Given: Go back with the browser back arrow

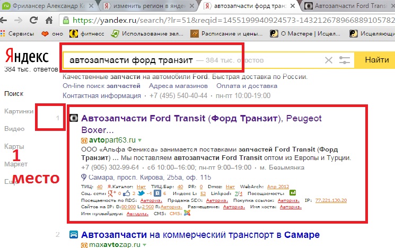Looking at the screenshot, I should click(x=4, y=20).
